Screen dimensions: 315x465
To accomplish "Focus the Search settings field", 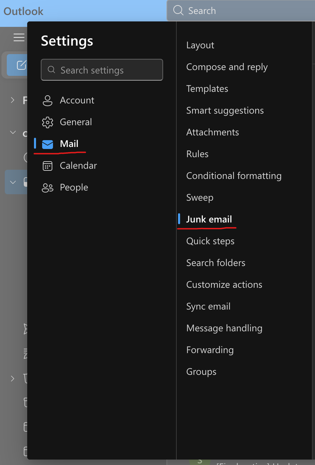I will pos(102,70).
